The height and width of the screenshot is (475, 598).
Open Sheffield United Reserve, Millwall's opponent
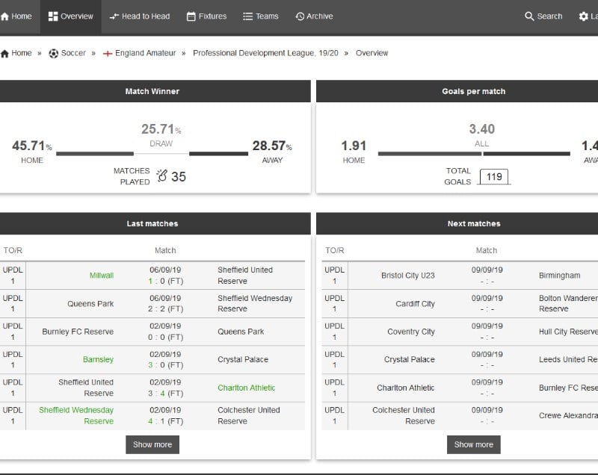pos(245,276)
